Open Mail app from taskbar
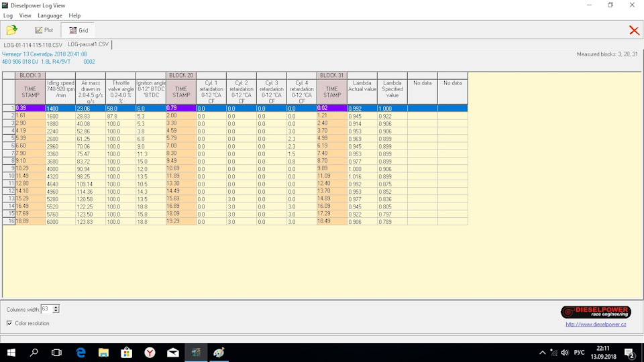 pos(173,353)
